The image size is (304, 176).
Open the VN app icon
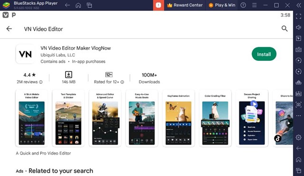pyautogui.click(x=25, y=54)
